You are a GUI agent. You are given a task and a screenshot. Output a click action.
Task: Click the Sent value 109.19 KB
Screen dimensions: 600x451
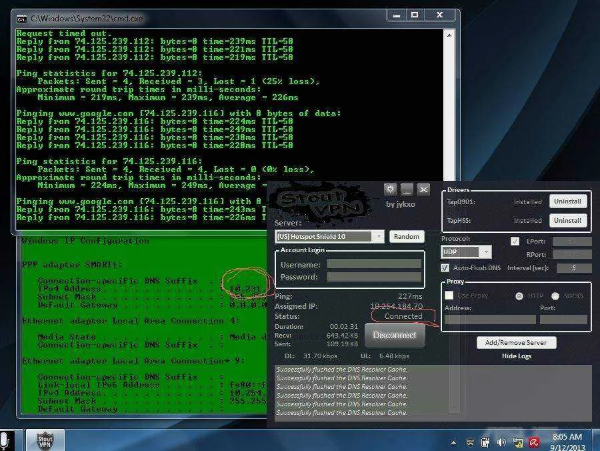coord(342,344)
